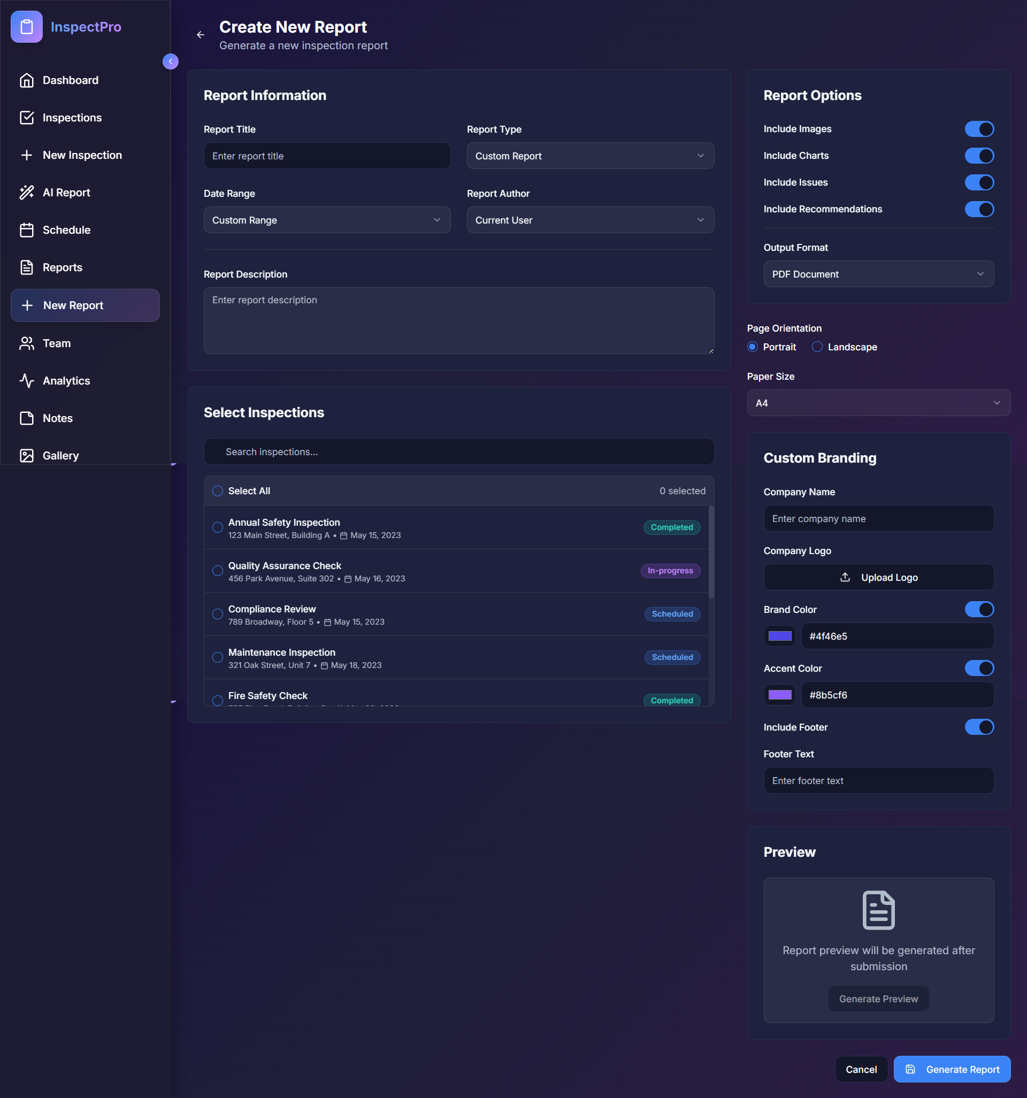The image size is (1027, 1098).
Task: Check the Select All inspections circle
Action: [218, 491]
